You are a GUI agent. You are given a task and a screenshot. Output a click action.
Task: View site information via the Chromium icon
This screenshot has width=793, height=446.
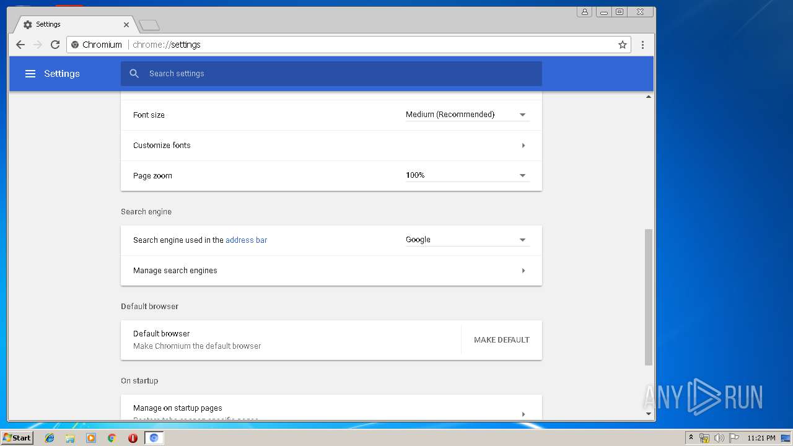pos(75,45)
